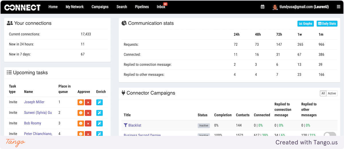Open the Inbox with 42 unread messages
Image resolution: width=344 pixels, height=149 pixels.
[x=161, y=7]
